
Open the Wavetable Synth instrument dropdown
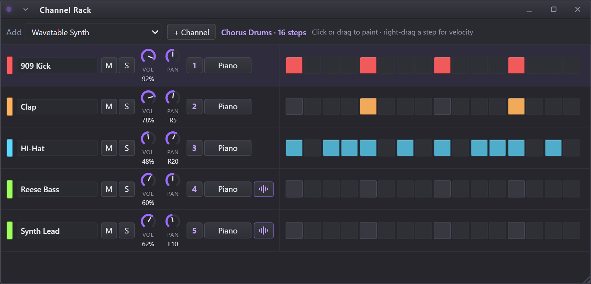coord(93,32)
